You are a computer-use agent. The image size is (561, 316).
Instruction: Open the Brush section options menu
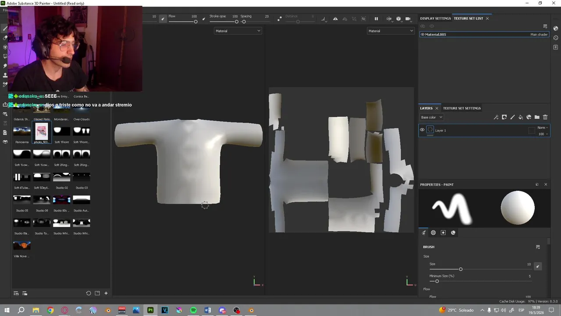click(x=538, y=247)
